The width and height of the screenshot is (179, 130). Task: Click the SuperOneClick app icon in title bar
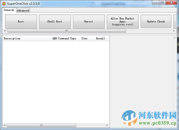click(4, 4)
